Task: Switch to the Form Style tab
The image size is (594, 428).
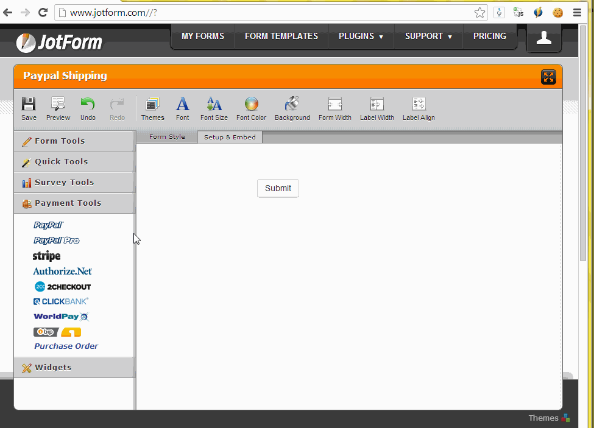Action: pos(167,137)
